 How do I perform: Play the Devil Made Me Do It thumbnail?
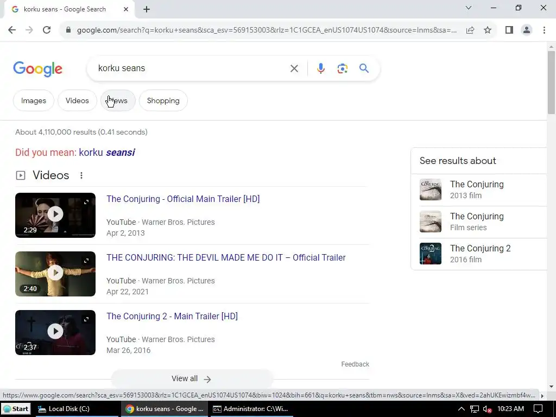pos(55,273)
